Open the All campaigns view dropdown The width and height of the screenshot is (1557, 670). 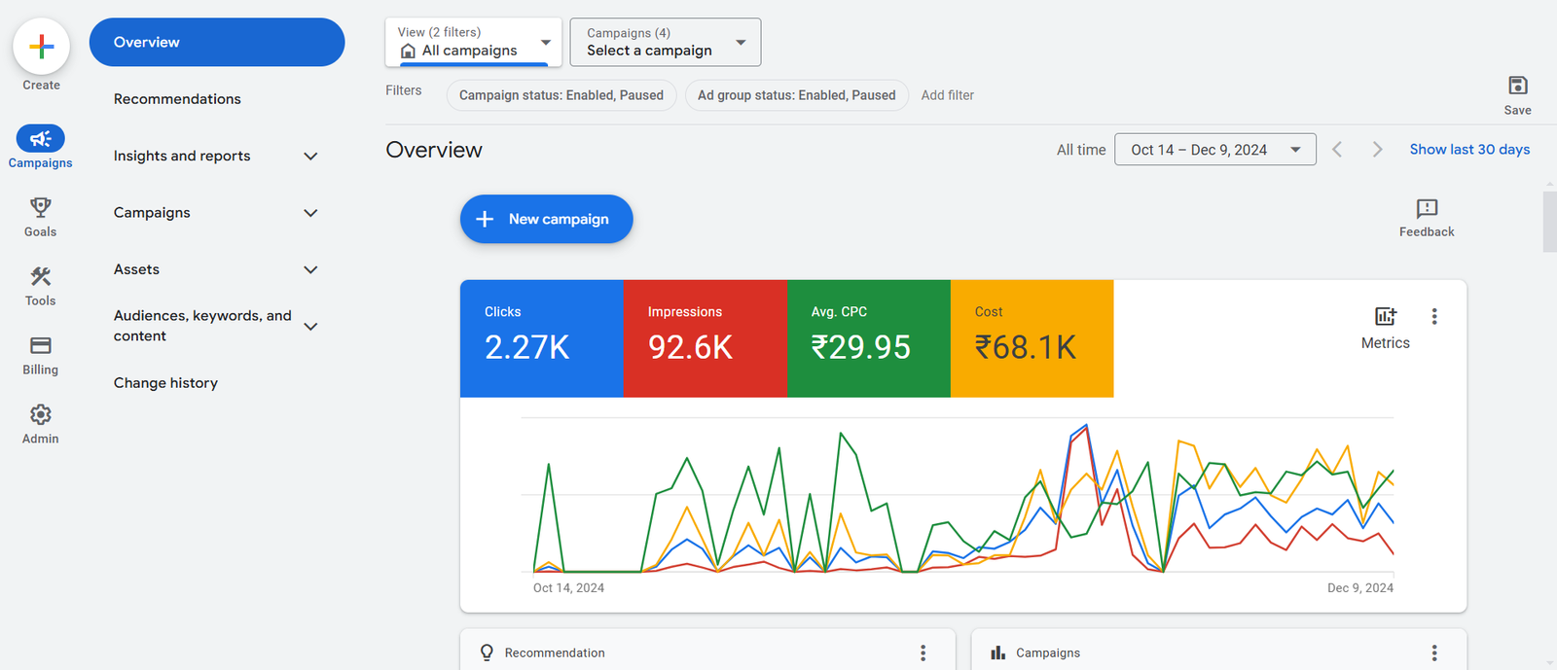(473, 42)
